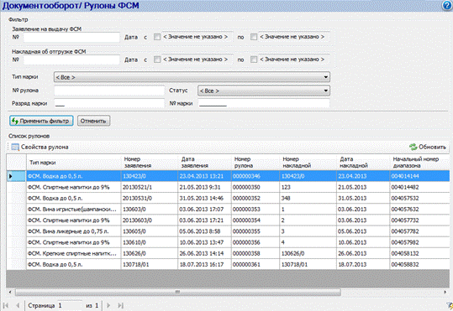This screenshot has width=453, height=311.
Task: Click the Свойства рулона toolbar icon
Action: [x=15, y=147]
